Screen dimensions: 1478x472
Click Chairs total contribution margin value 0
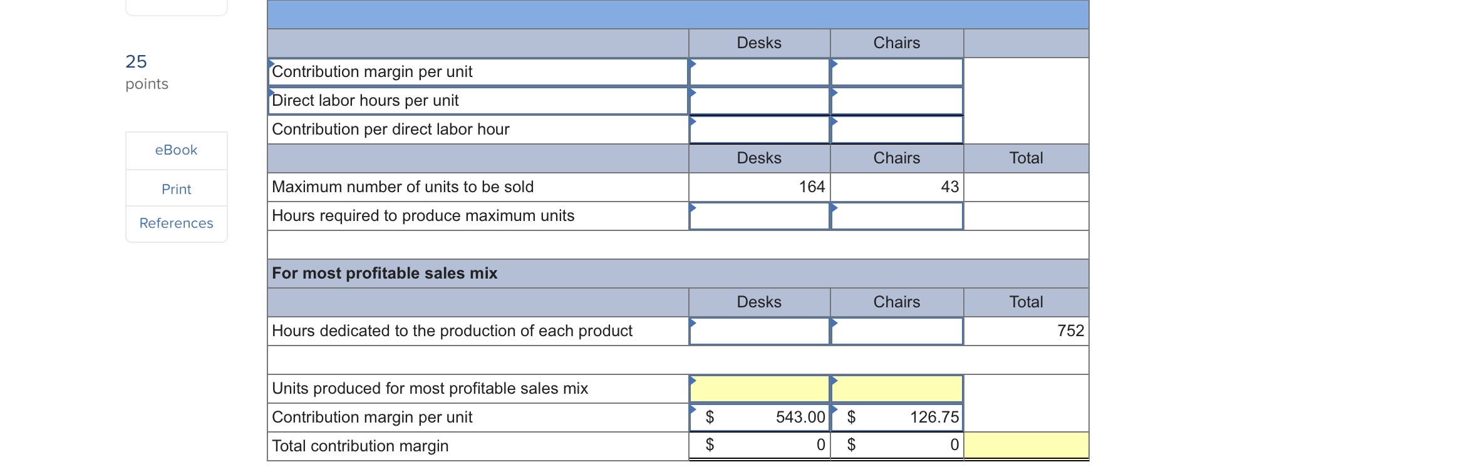coord(954,445)
